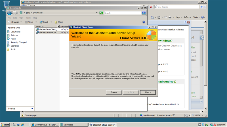
Task: Click the search magnifier in Downloads window
Action: point(144,13)
